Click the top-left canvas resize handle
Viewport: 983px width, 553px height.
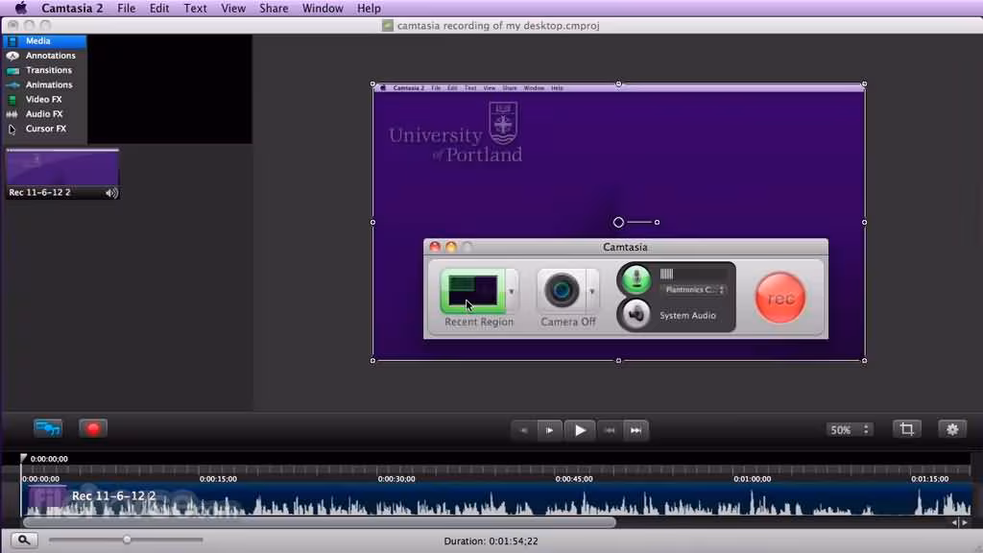[x=373, y=84]
